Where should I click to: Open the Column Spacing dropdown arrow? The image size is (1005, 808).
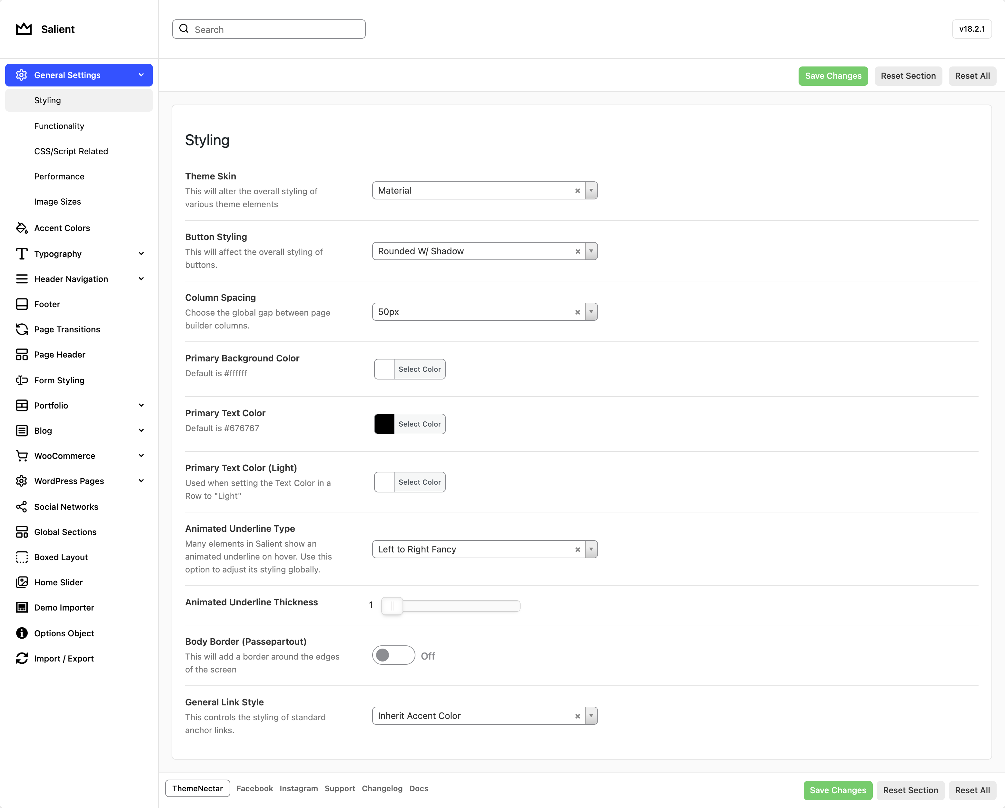click(x=591, y=311)
